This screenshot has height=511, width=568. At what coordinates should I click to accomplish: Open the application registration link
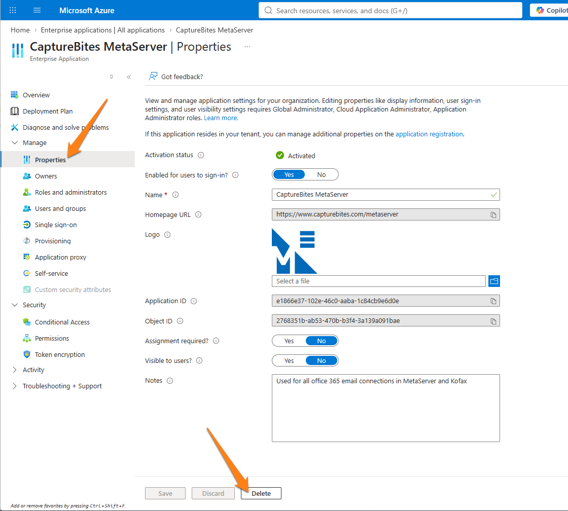click(429, 134)
